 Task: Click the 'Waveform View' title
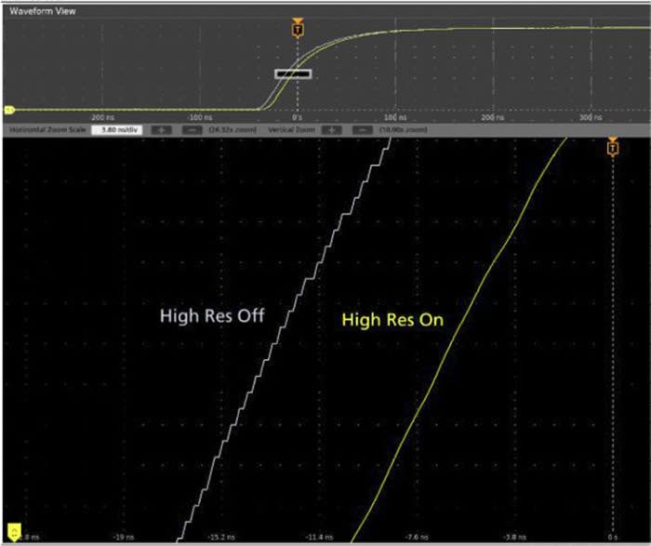[x=43, y=11]
